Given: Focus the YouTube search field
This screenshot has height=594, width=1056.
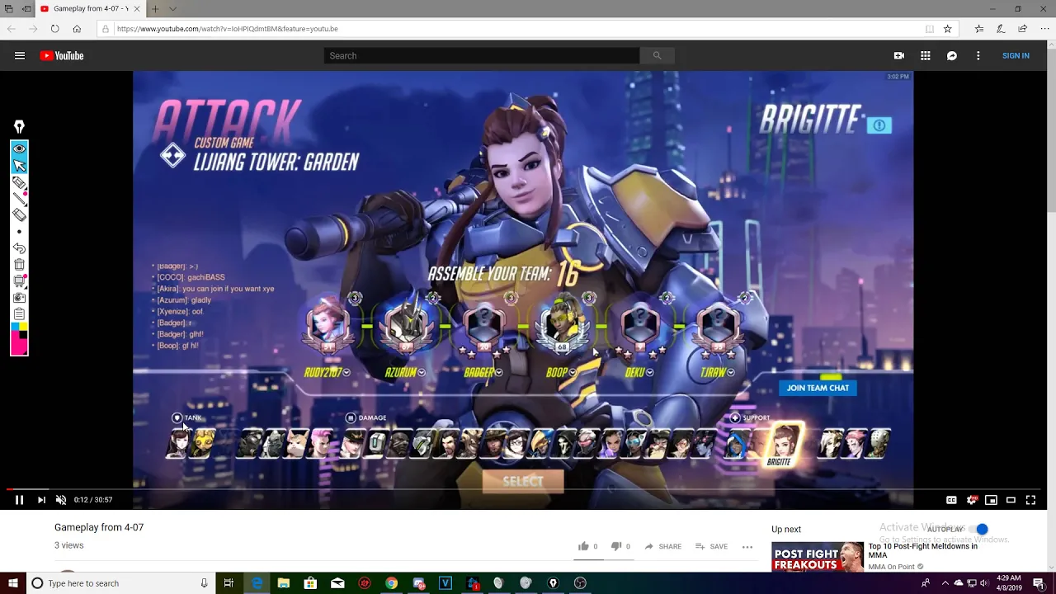Looking at the screenshot, I should click(x=482, y=55).
